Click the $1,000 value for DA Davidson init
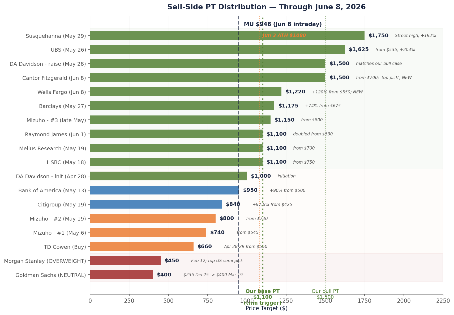This screenshot has width=454, height=315. pos(261,176)
